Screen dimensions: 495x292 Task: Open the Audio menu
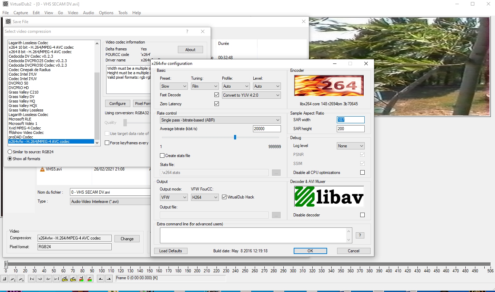(89, 13)
